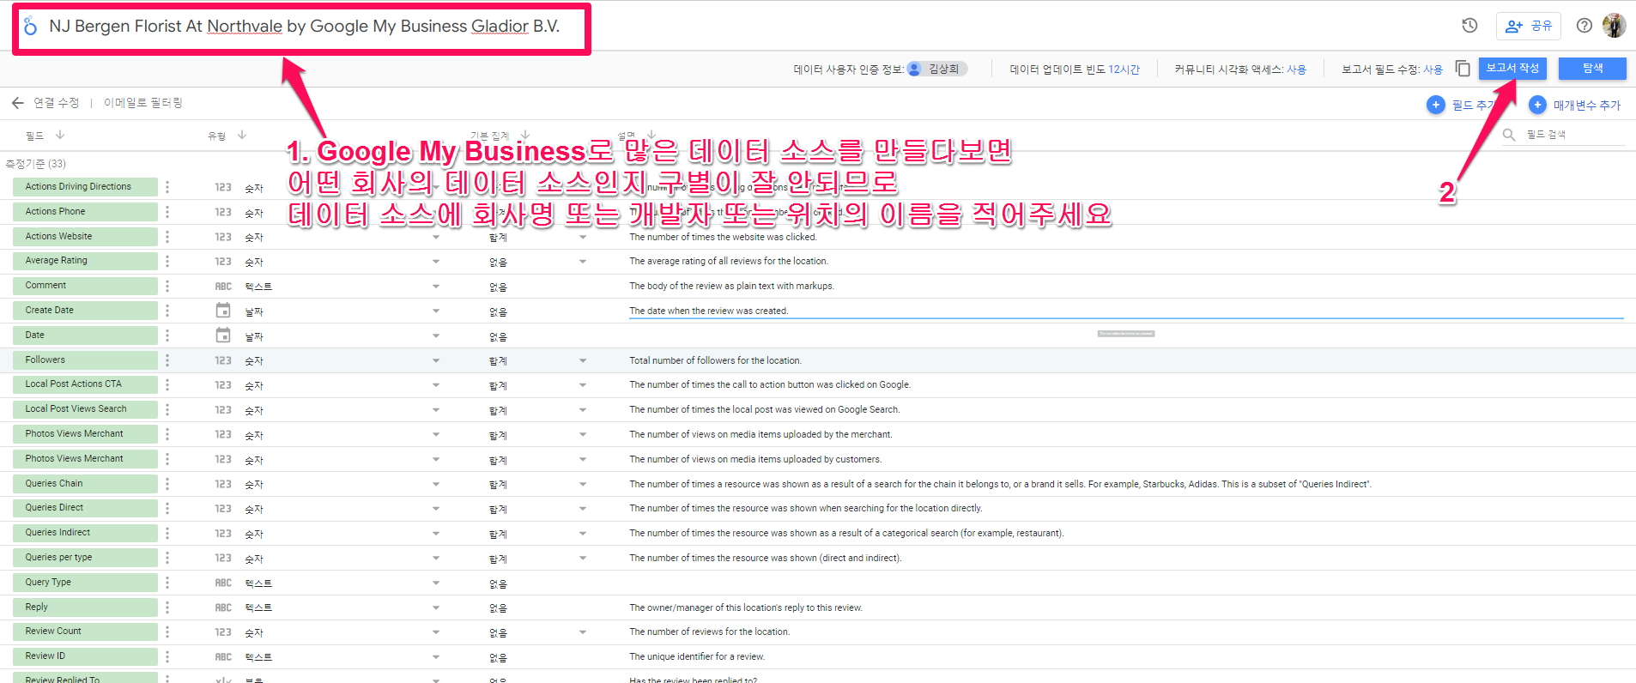This screenshot has height=683, width=1636.
Task: Sort by the 유형 column arrow
Action: pos(242,135)
